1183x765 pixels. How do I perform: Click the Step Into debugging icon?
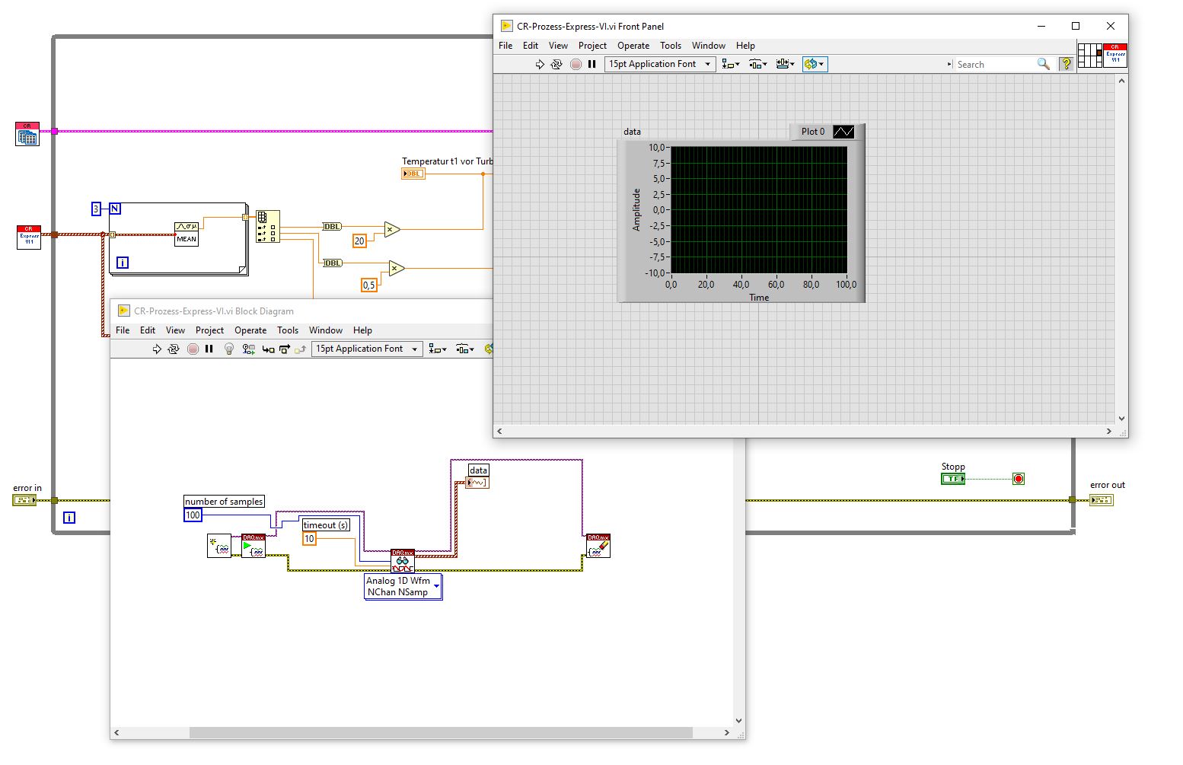click(268, 349)
